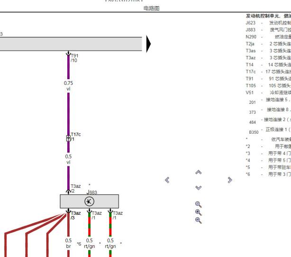
Task: Pan the diagram up with the chevron
Action: point(199,172)
